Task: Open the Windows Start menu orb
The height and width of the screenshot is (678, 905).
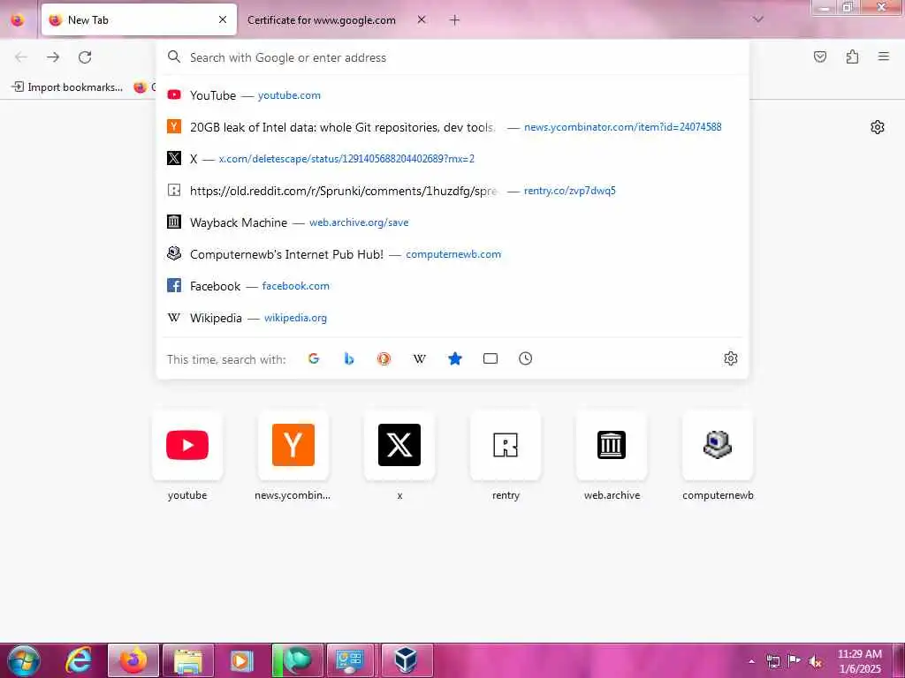Action: click(24, 660)
